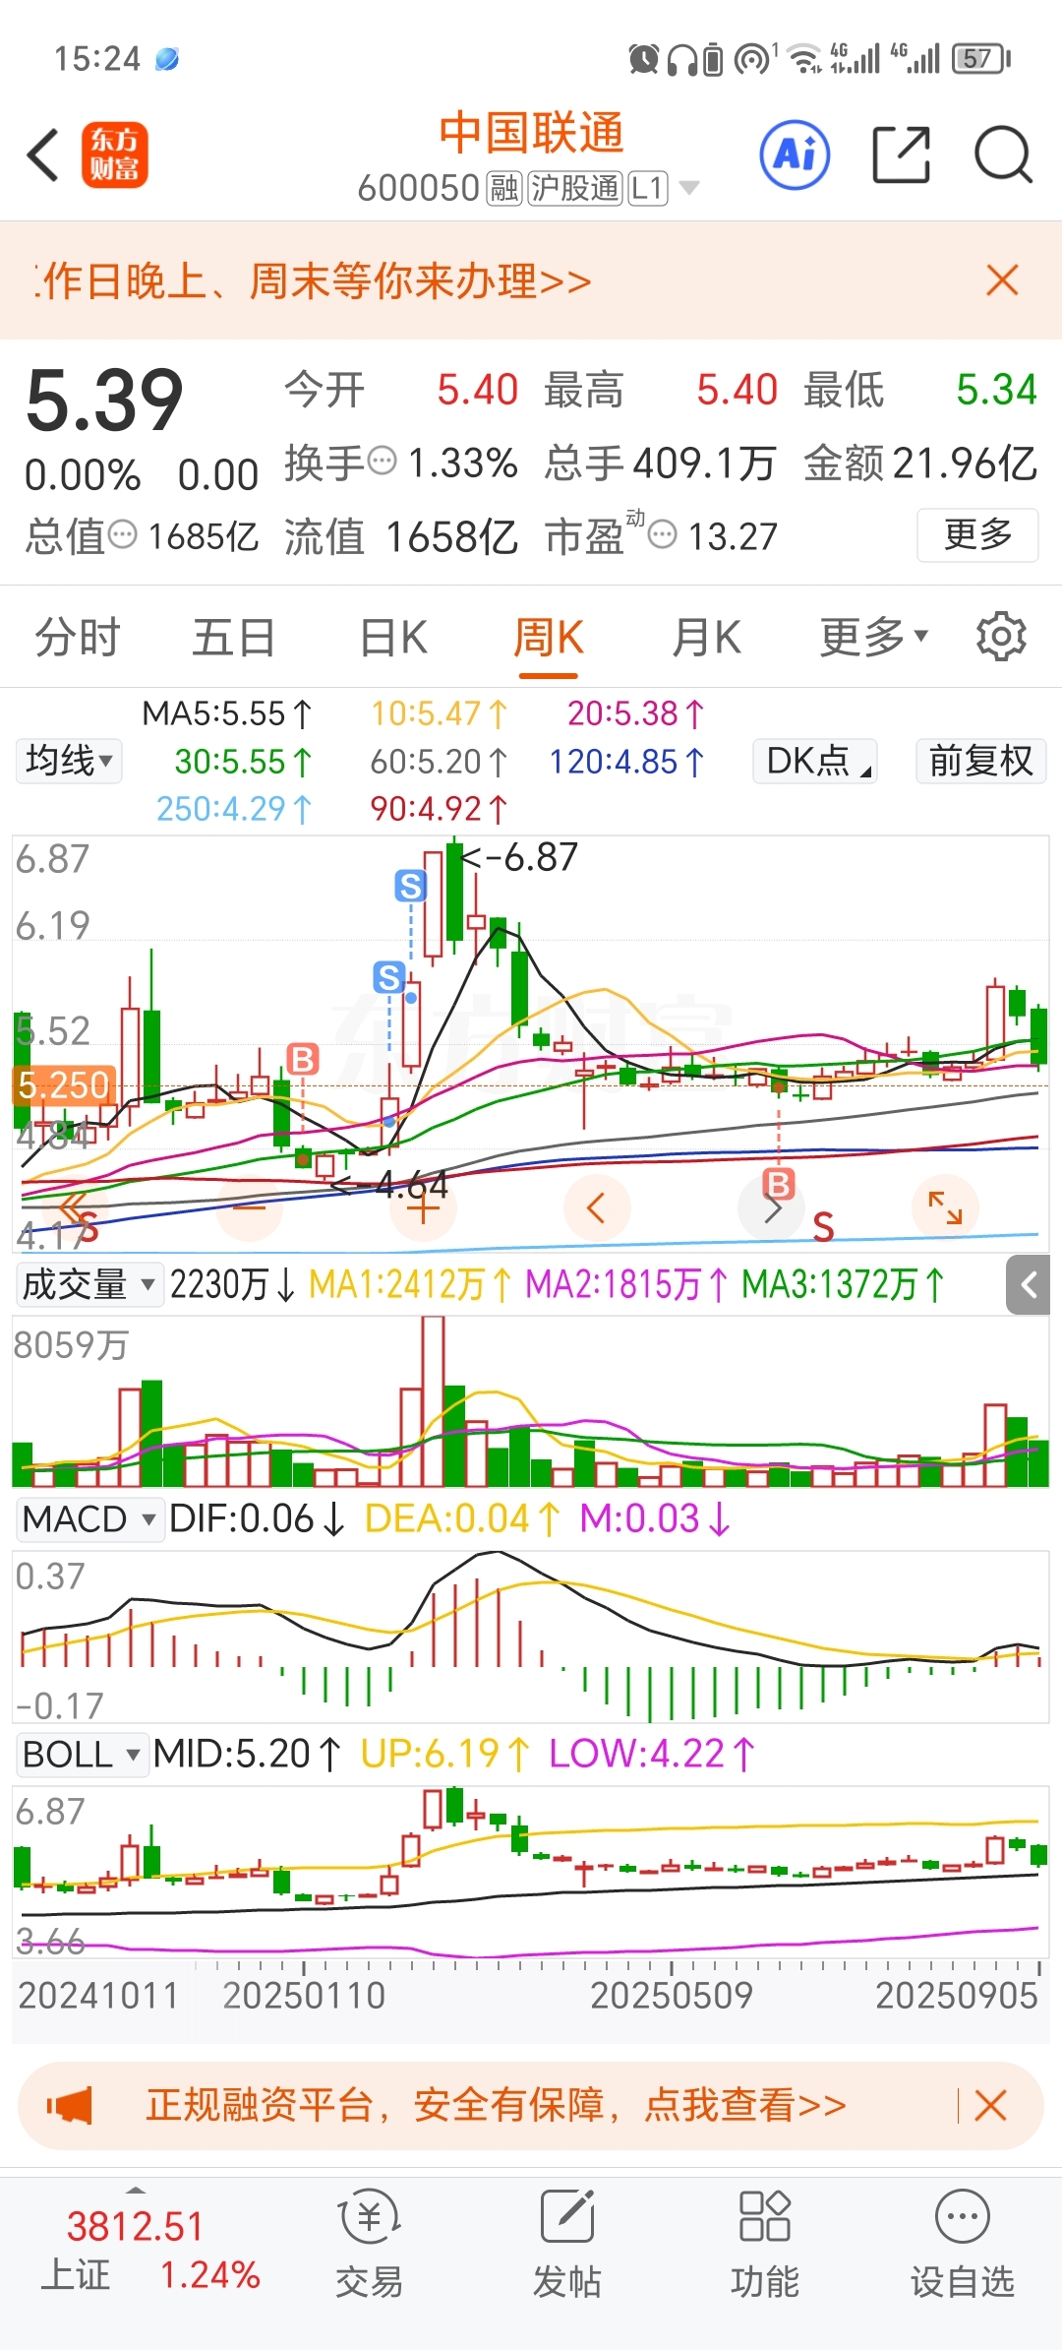1062x2350 pixels.
Task: Open the Ai assistant icon
Action: tap(795, 155)
